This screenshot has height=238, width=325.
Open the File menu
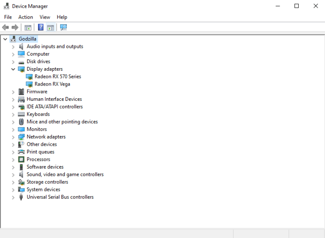tap(8, 17)
